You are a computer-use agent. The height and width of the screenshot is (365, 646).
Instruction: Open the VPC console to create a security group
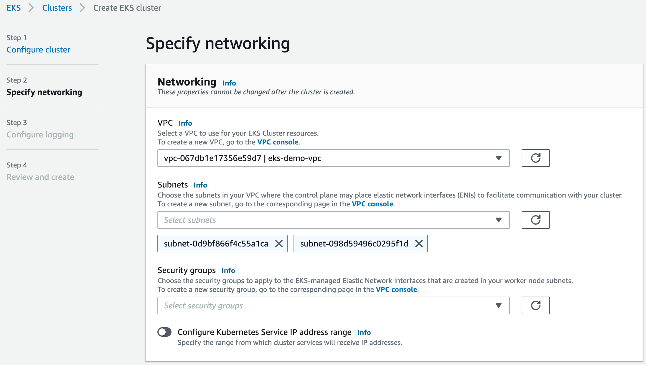coord(396,290)
